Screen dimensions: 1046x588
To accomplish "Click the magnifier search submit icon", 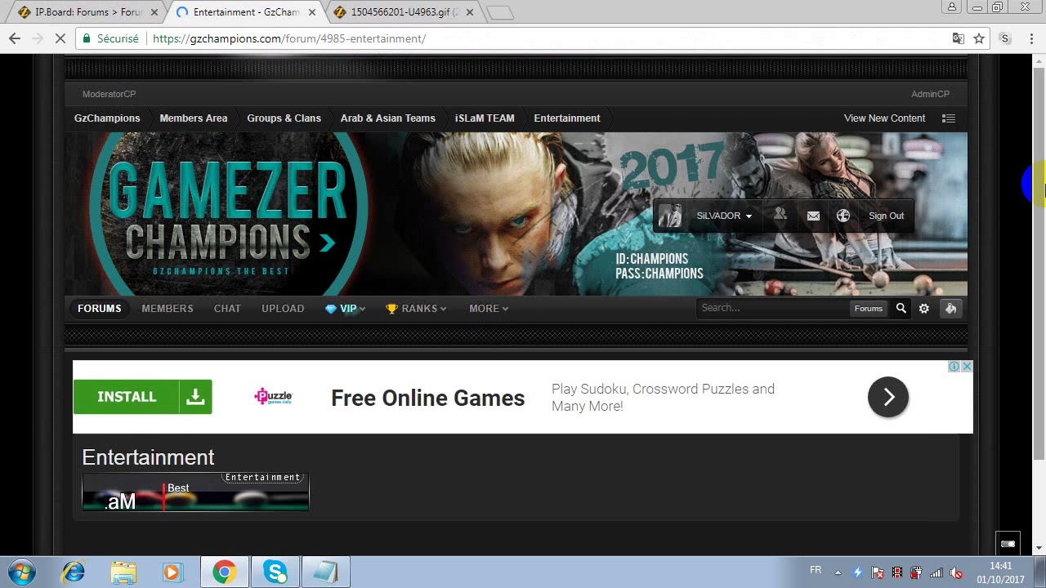I will point(901,308).
